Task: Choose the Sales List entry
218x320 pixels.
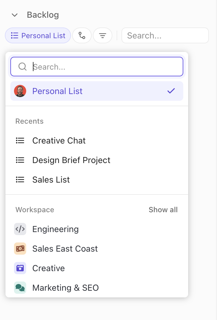Action: [x=51, y=180]
